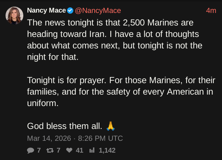Open Nancy Mace's profile picture
The height and width of the screenshot is (160, 222).
point(14,16)
